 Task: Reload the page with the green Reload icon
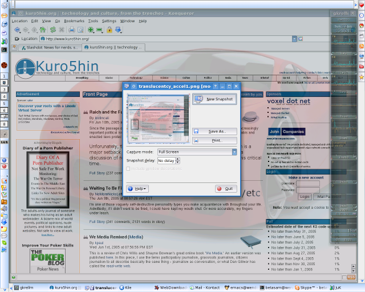[x=53, y=30]
